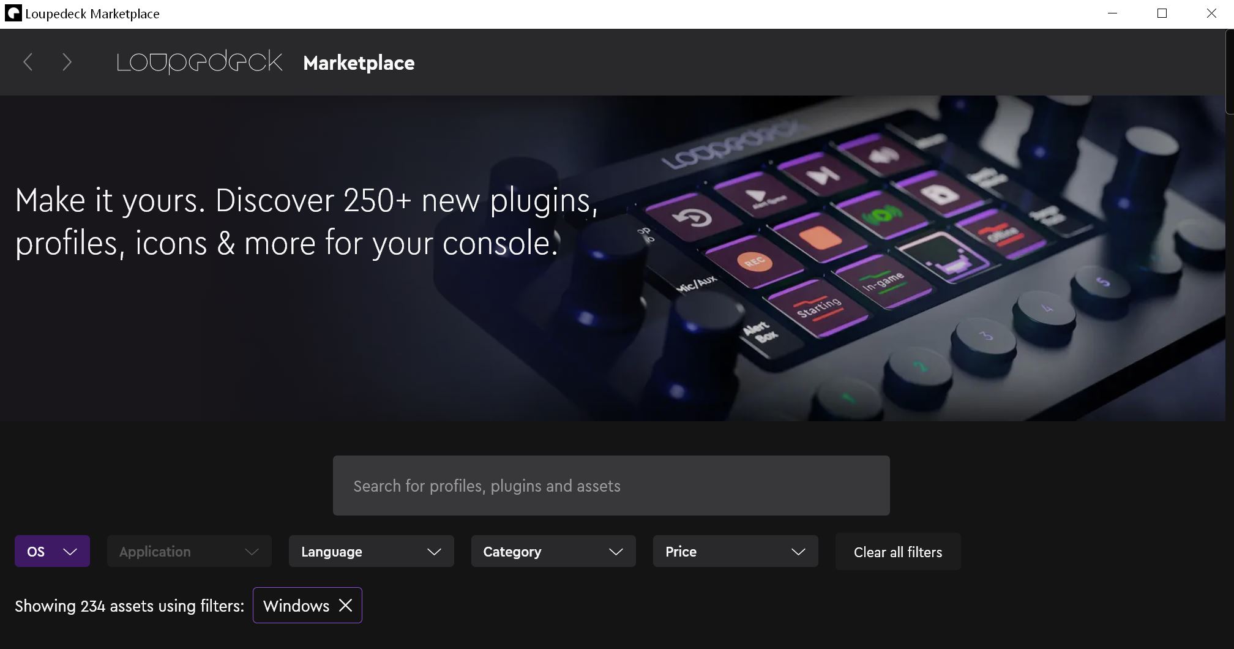The height and width of the screenshot is (649, 1234).
Task: Open the Price filter dropdown
Action: (x=735, y=551)
